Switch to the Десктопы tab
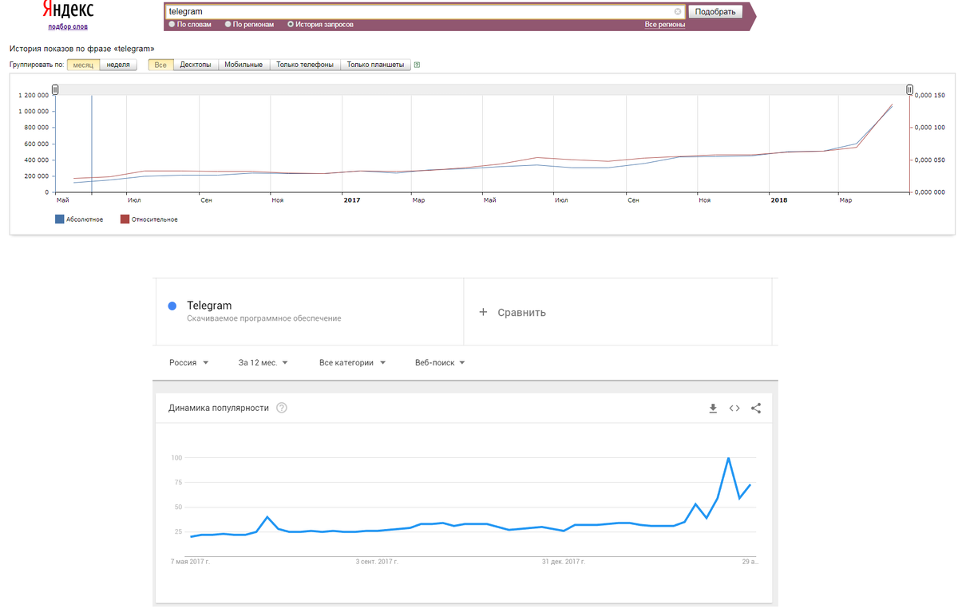Viewport: 958px width, 612px height. coord(196,65)
